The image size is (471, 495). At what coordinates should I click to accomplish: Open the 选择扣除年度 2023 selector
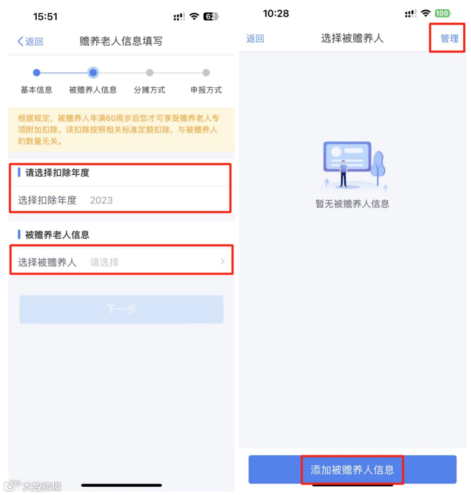(120, 200)
